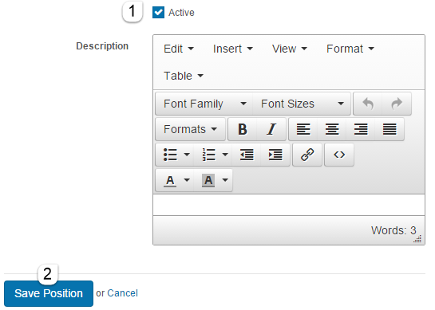Screen dimensions: 435x310
Task: Click the Save Position button
Action: [x=49, y=293]
